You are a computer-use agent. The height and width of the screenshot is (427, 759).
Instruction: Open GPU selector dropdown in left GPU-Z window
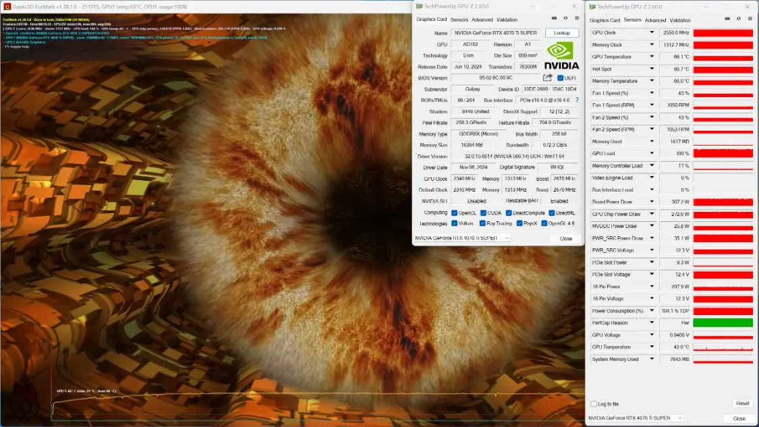click(461, 238)
